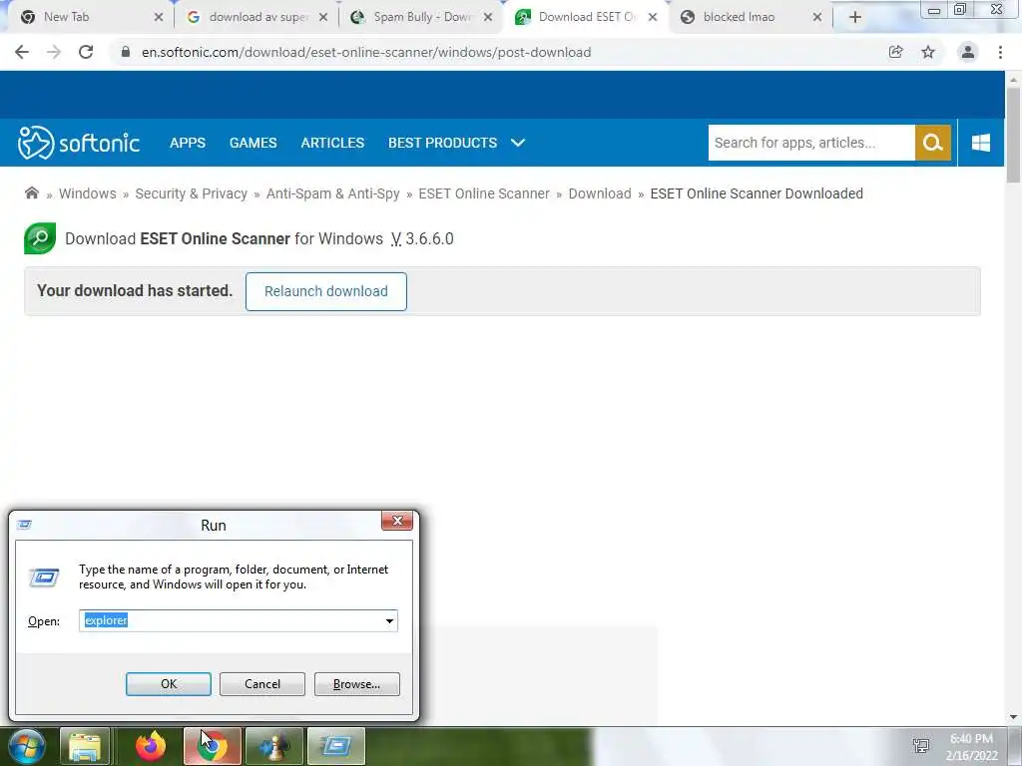1022x766 pixels.
Task: Click Cancel in the Run dialog
Action: coord(262,684)
